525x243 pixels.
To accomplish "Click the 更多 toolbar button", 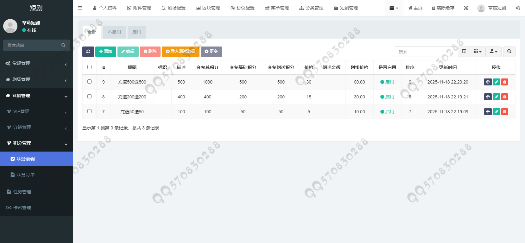I will [211, 52].
